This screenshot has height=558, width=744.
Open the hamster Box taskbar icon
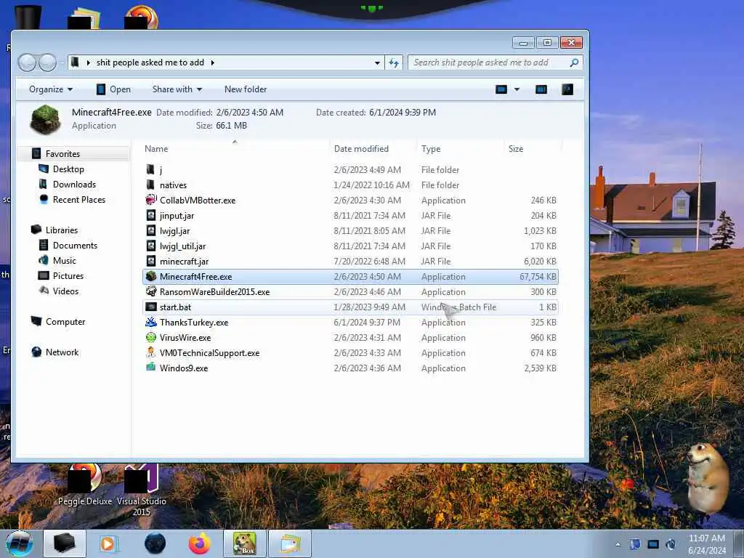[x=245, y=543]
